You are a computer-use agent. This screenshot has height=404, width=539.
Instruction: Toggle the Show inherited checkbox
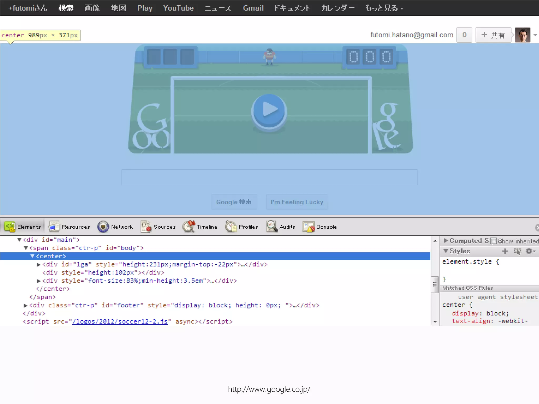494,241
